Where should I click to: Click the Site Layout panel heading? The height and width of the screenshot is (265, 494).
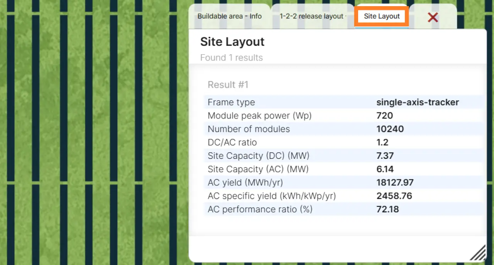tap(232, 42)
